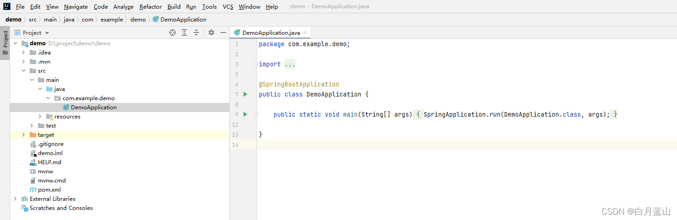Click the External Libraries icon
The image size is (677, 220).
tap(25, 199)
